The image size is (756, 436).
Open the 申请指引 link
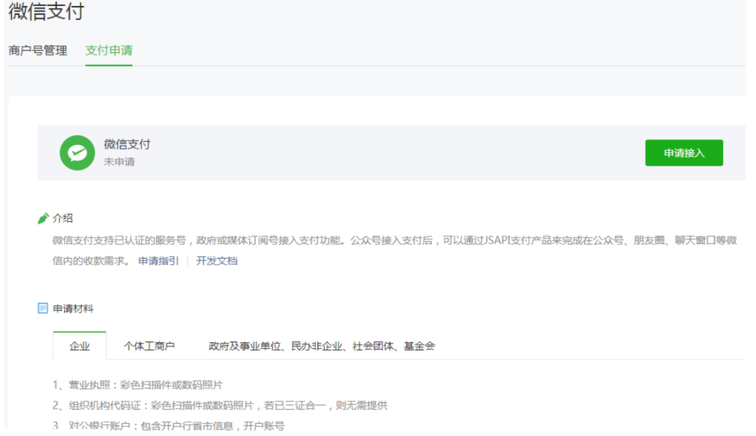click(x=158, y=261)
